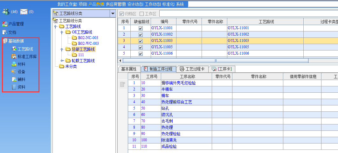338x153 pixels.
Task: Toggle the 归档区 checkbox
Action: [122, 14]
